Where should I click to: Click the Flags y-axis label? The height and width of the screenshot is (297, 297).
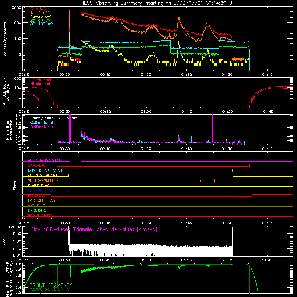coord(15,185)
